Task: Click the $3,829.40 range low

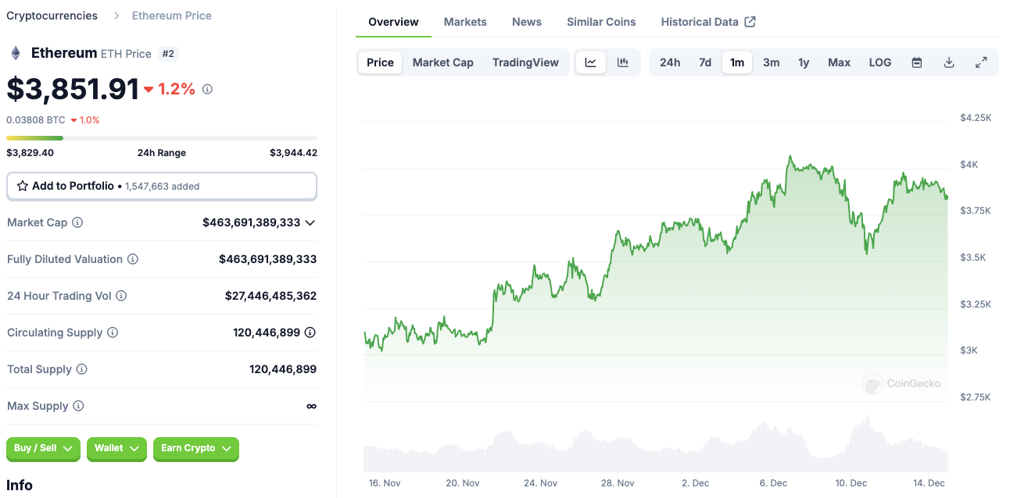Action: coord(30,153)
